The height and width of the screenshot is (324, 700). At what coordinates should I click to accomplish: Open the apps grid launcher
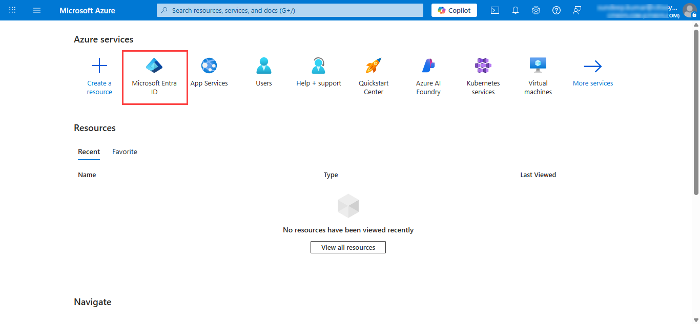click(x=12, y=10)
